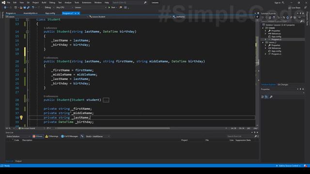
Task: Collapse the constructor outline at line 20
Action: 27,61
